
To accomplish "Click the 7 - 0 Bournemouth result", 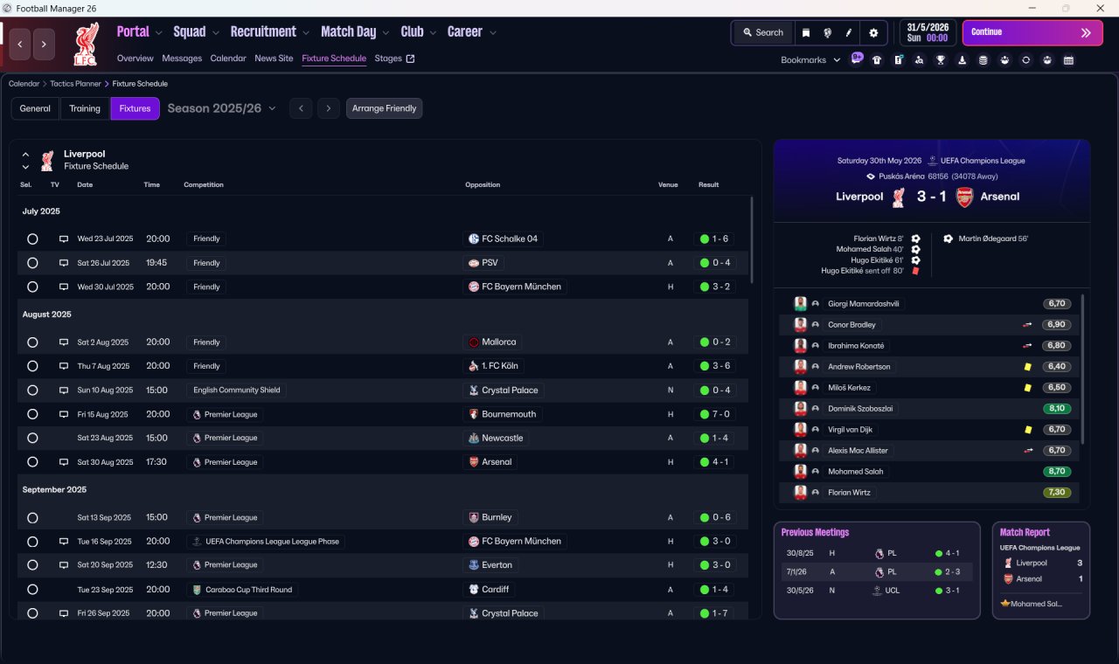I will [x=715, y=414].
